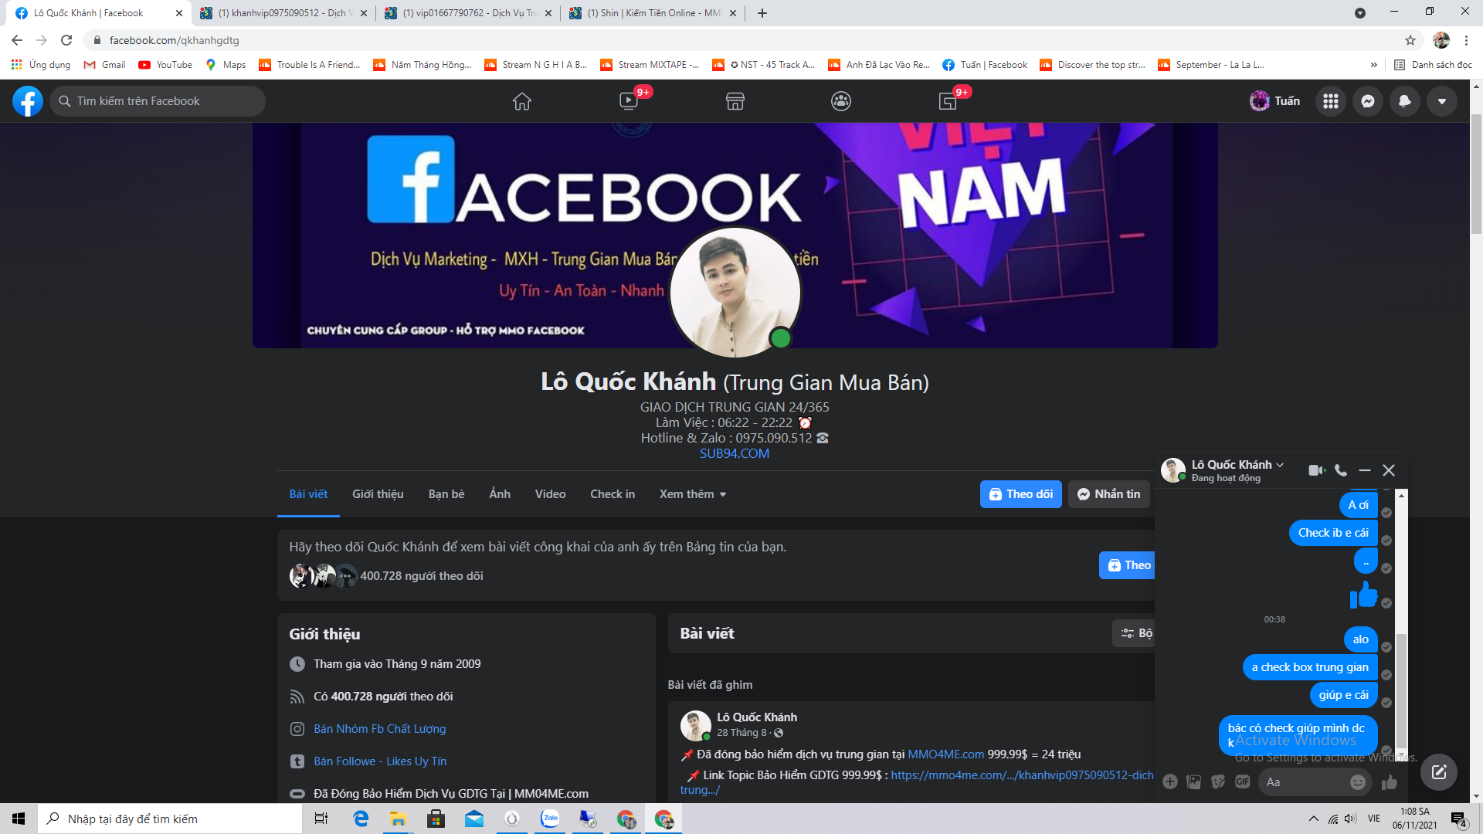
Task: Switch to the Giới thiệu tab
Action: pyautogui.click(x=378, y=494)
